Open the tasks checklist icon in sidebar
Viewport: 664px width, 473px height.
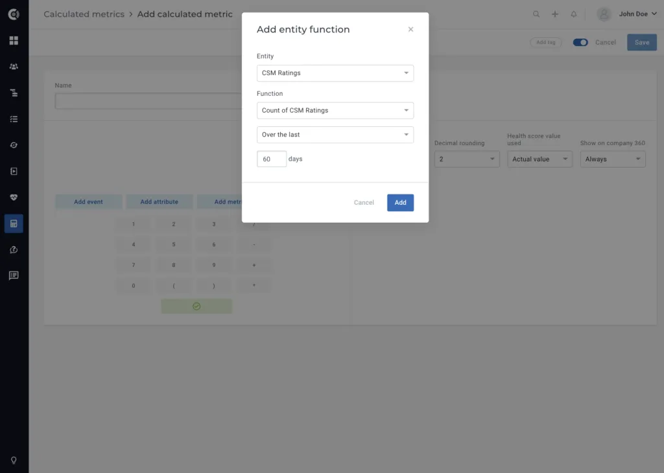point(14,119)
